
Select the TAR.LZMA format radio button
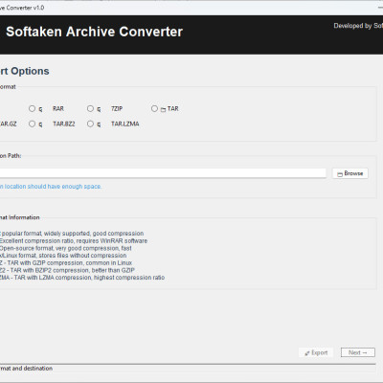[90, 124]
